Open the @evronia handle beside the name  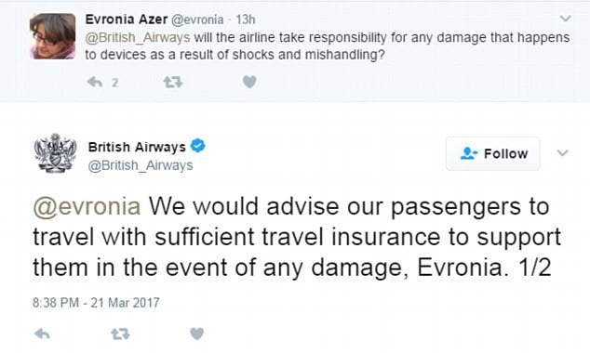[197, 20]
